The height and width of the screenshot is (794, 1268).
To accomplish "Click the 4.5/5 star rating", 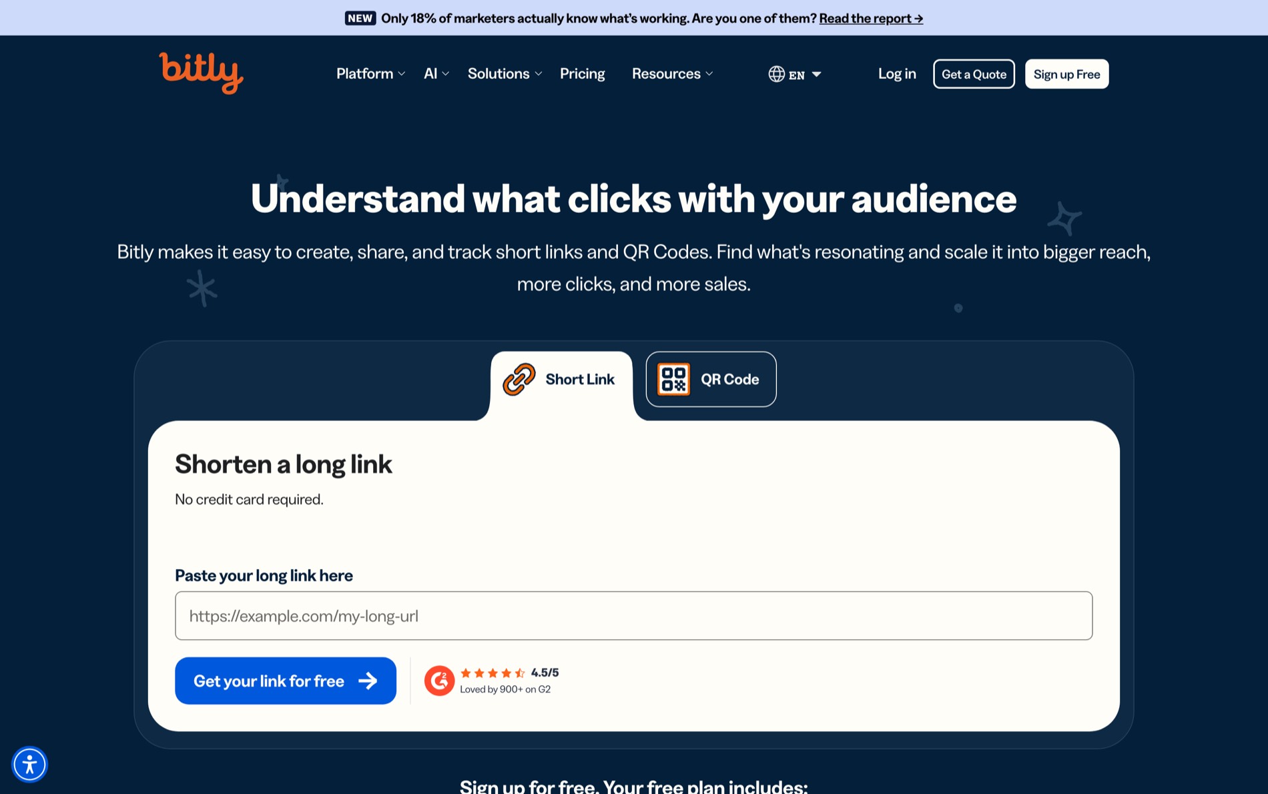I will pyautogui.click(x=509, y=673).
